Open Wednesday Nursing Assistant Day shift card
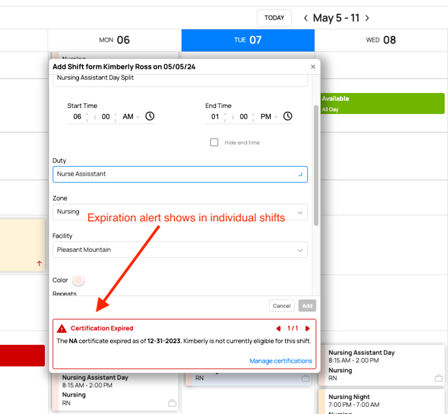 point(382,365)
